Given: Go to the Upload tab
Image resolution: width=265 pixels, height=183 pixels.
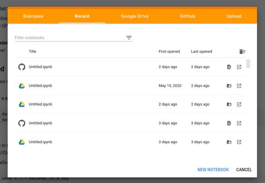Looking at the screenshot, I should [234, 16].
